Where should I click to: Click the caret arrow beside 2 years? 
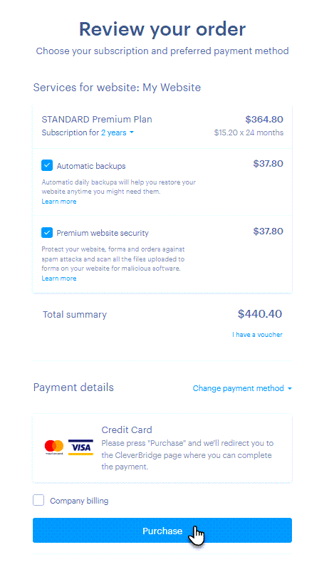coord(132,132)
